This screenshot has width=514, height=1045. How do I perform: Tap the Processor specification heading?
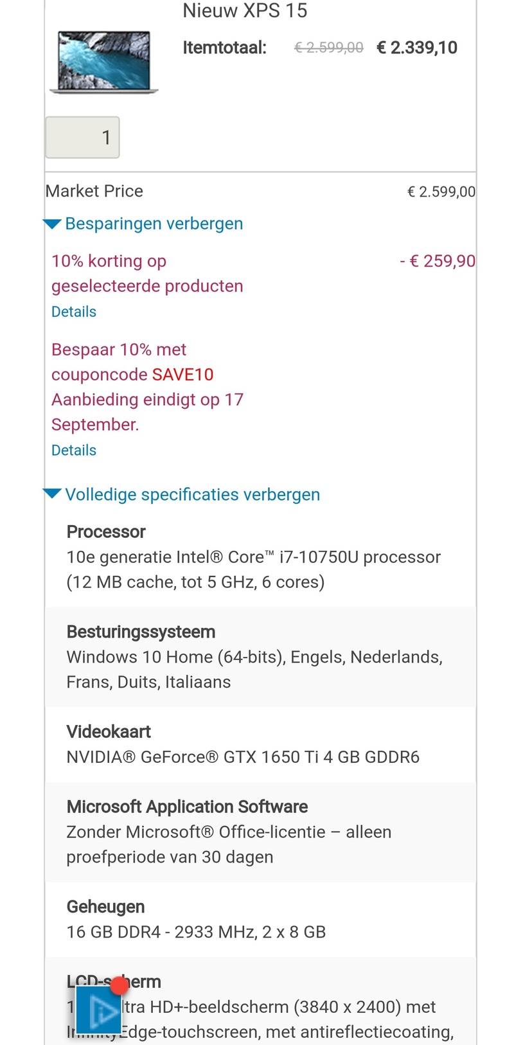click(106, 532)
